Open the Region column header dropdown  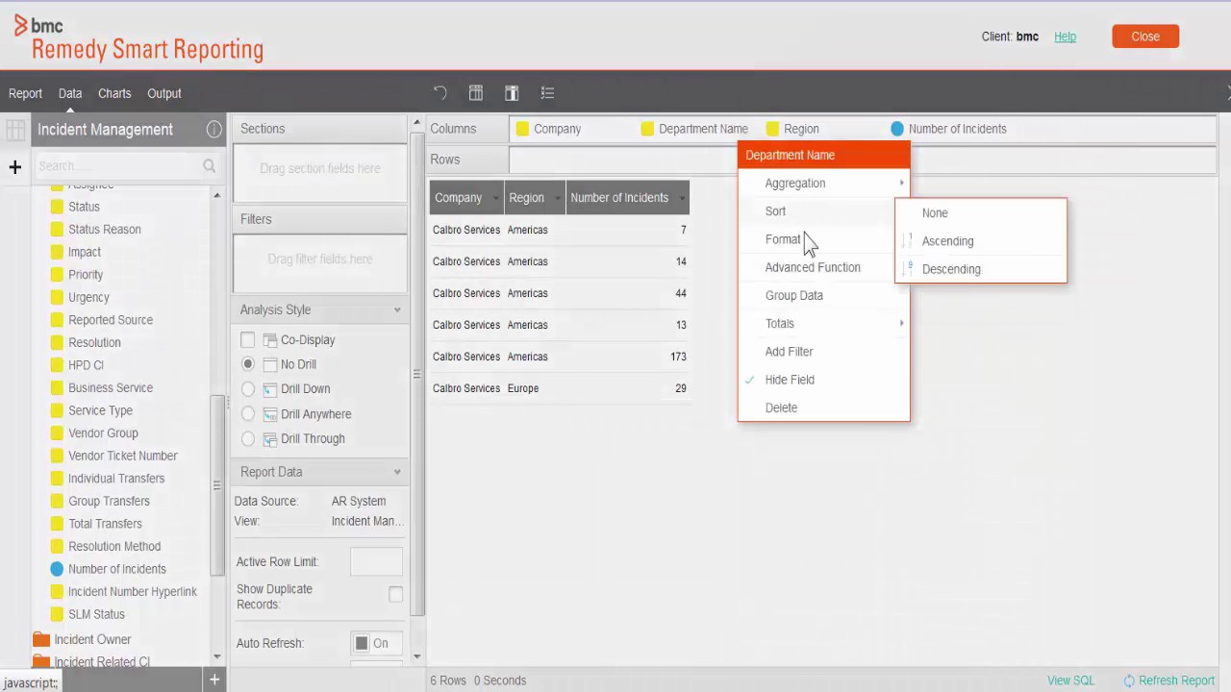coord(557,198)
